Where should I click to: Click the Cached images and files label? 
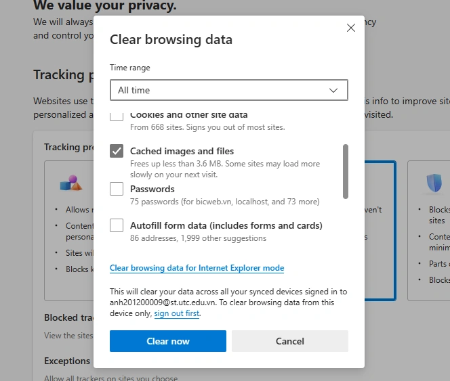[182, 151]
